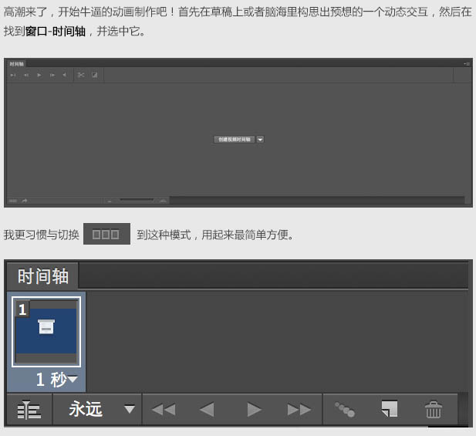Click the zoom-out small mountain icon
This screenshot has width=476, height=436.
tap(110, 201)
